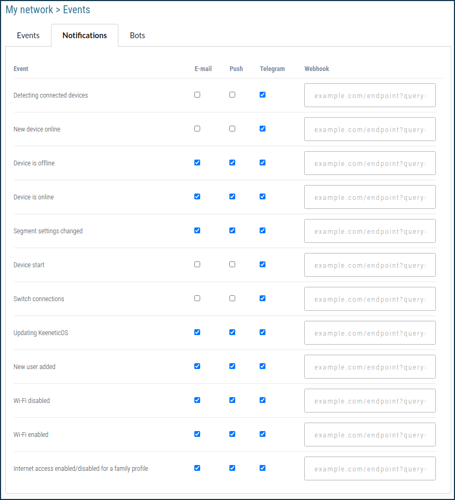Enable Push for New device online
Image resolution: width=455 pixels, height=500 pixels.
[232, 129]
